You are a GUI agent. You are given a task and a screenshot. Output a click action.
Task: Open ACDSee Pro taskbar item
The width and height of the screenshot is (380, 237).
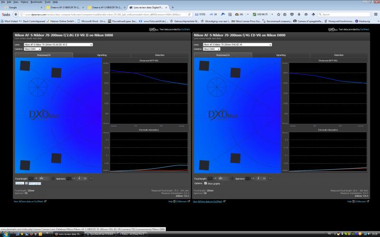point(133,234)
